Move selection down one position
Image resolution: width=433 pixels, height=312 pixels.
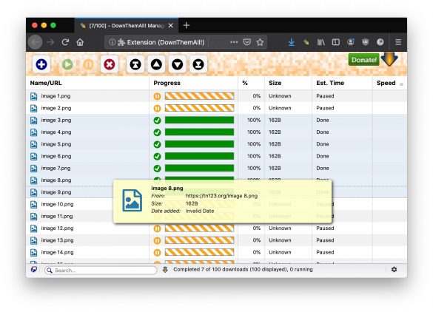pyautogui.click(x=178, y=64)
